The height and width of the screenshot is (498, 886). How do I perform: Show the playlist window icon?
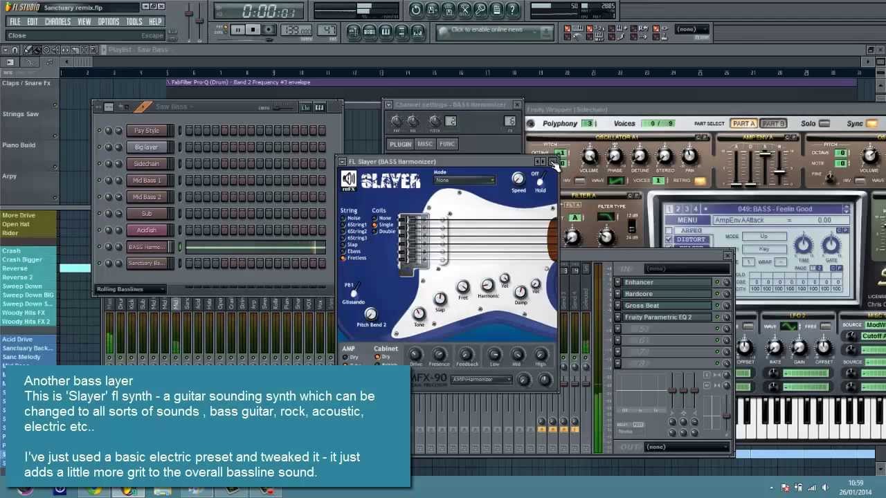[x=353, y=31]
